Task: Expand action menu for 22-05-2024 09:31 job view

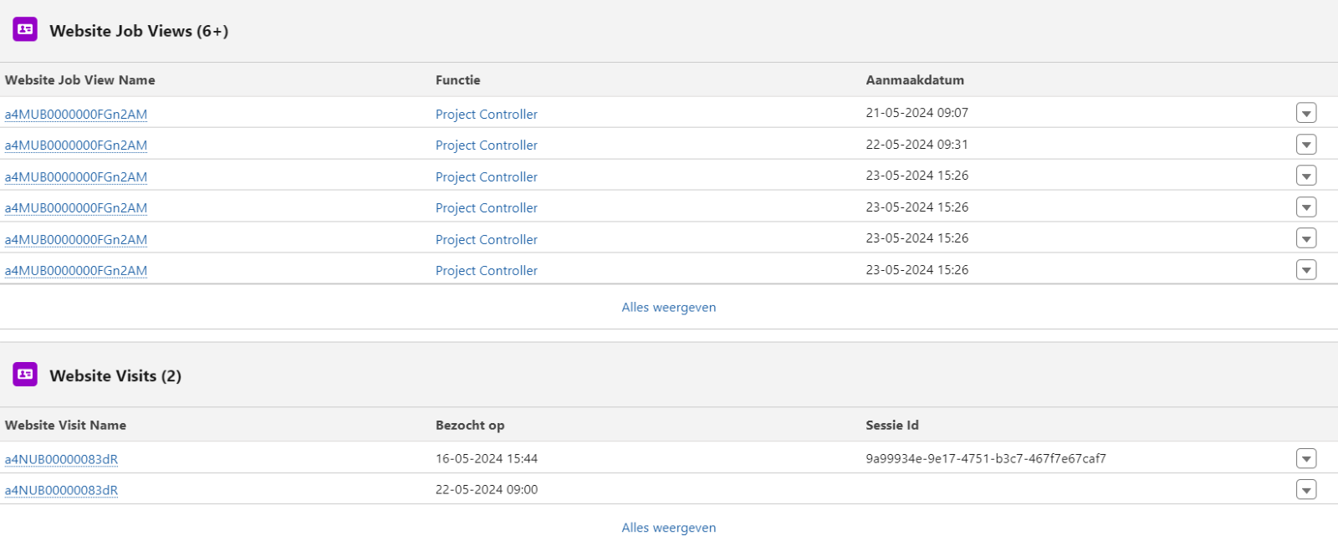Action: 1305,145
